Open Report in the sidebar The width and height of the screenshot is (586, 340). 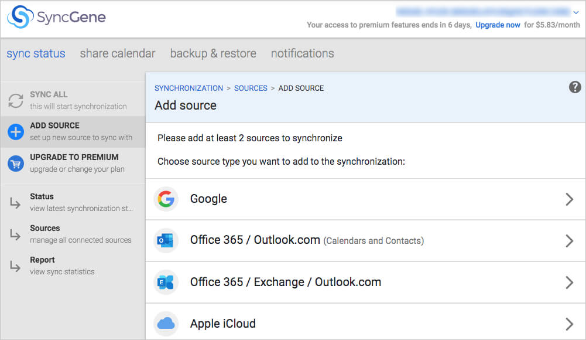(73, 266)
